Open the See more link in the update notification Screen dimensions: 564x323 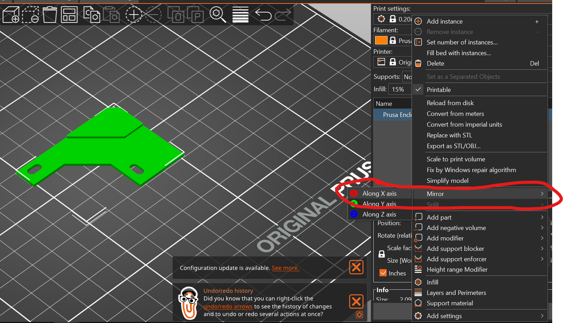pos(285,268)
